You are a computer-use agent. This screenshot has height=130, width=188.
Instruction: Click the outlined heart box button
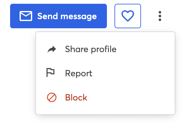point(128,16)
